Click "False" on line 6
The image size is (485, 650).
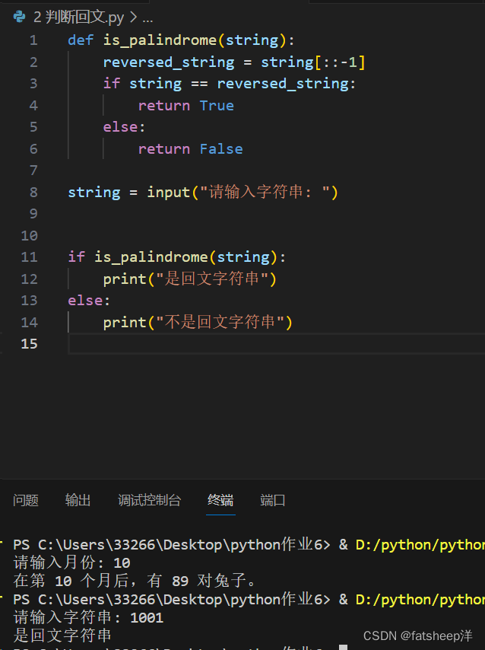point(221,149)
